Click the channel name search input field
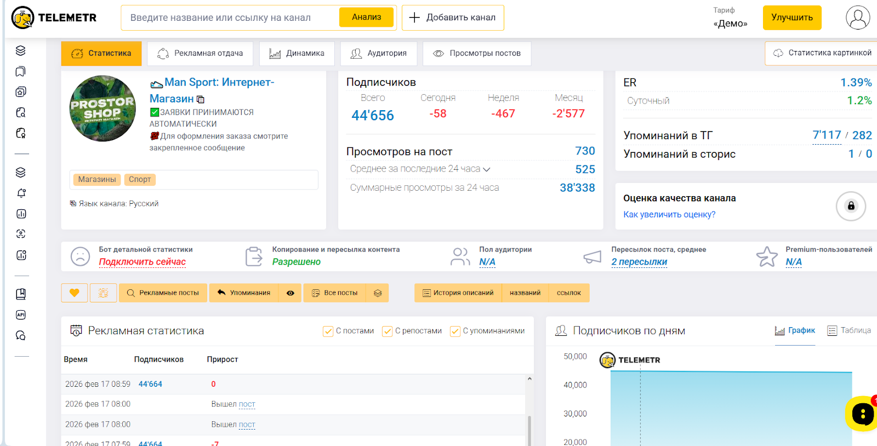This screenshot has width=877, height=446. (230, 18)
